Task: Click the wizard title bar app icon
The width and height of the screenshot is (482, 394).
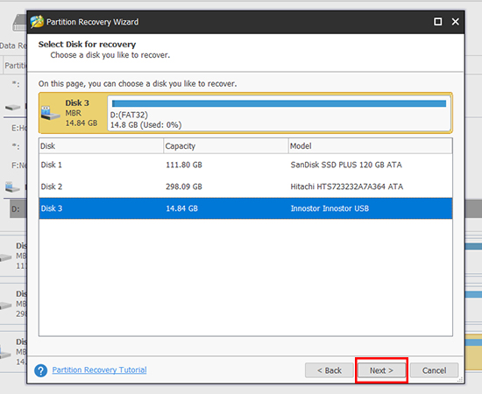Action: pos(37,22)
